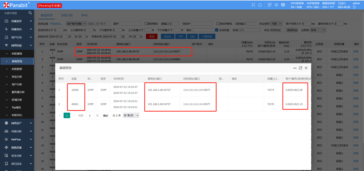Click the 内容分析 book icon in sidebar
This screenshot has height=171, width=364.
(6, 131)
